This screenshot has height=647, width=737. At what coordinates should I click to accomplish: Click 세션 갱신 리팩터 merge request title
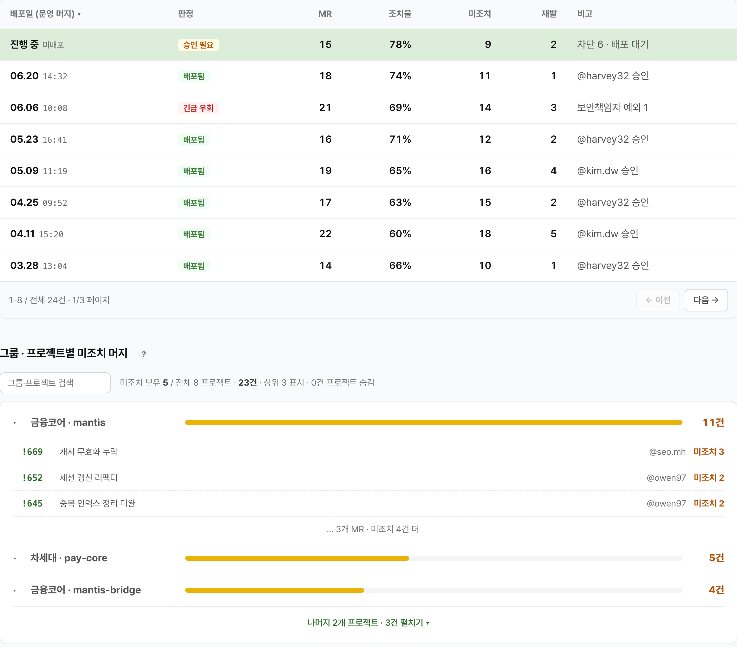click(x=89, y=478)
